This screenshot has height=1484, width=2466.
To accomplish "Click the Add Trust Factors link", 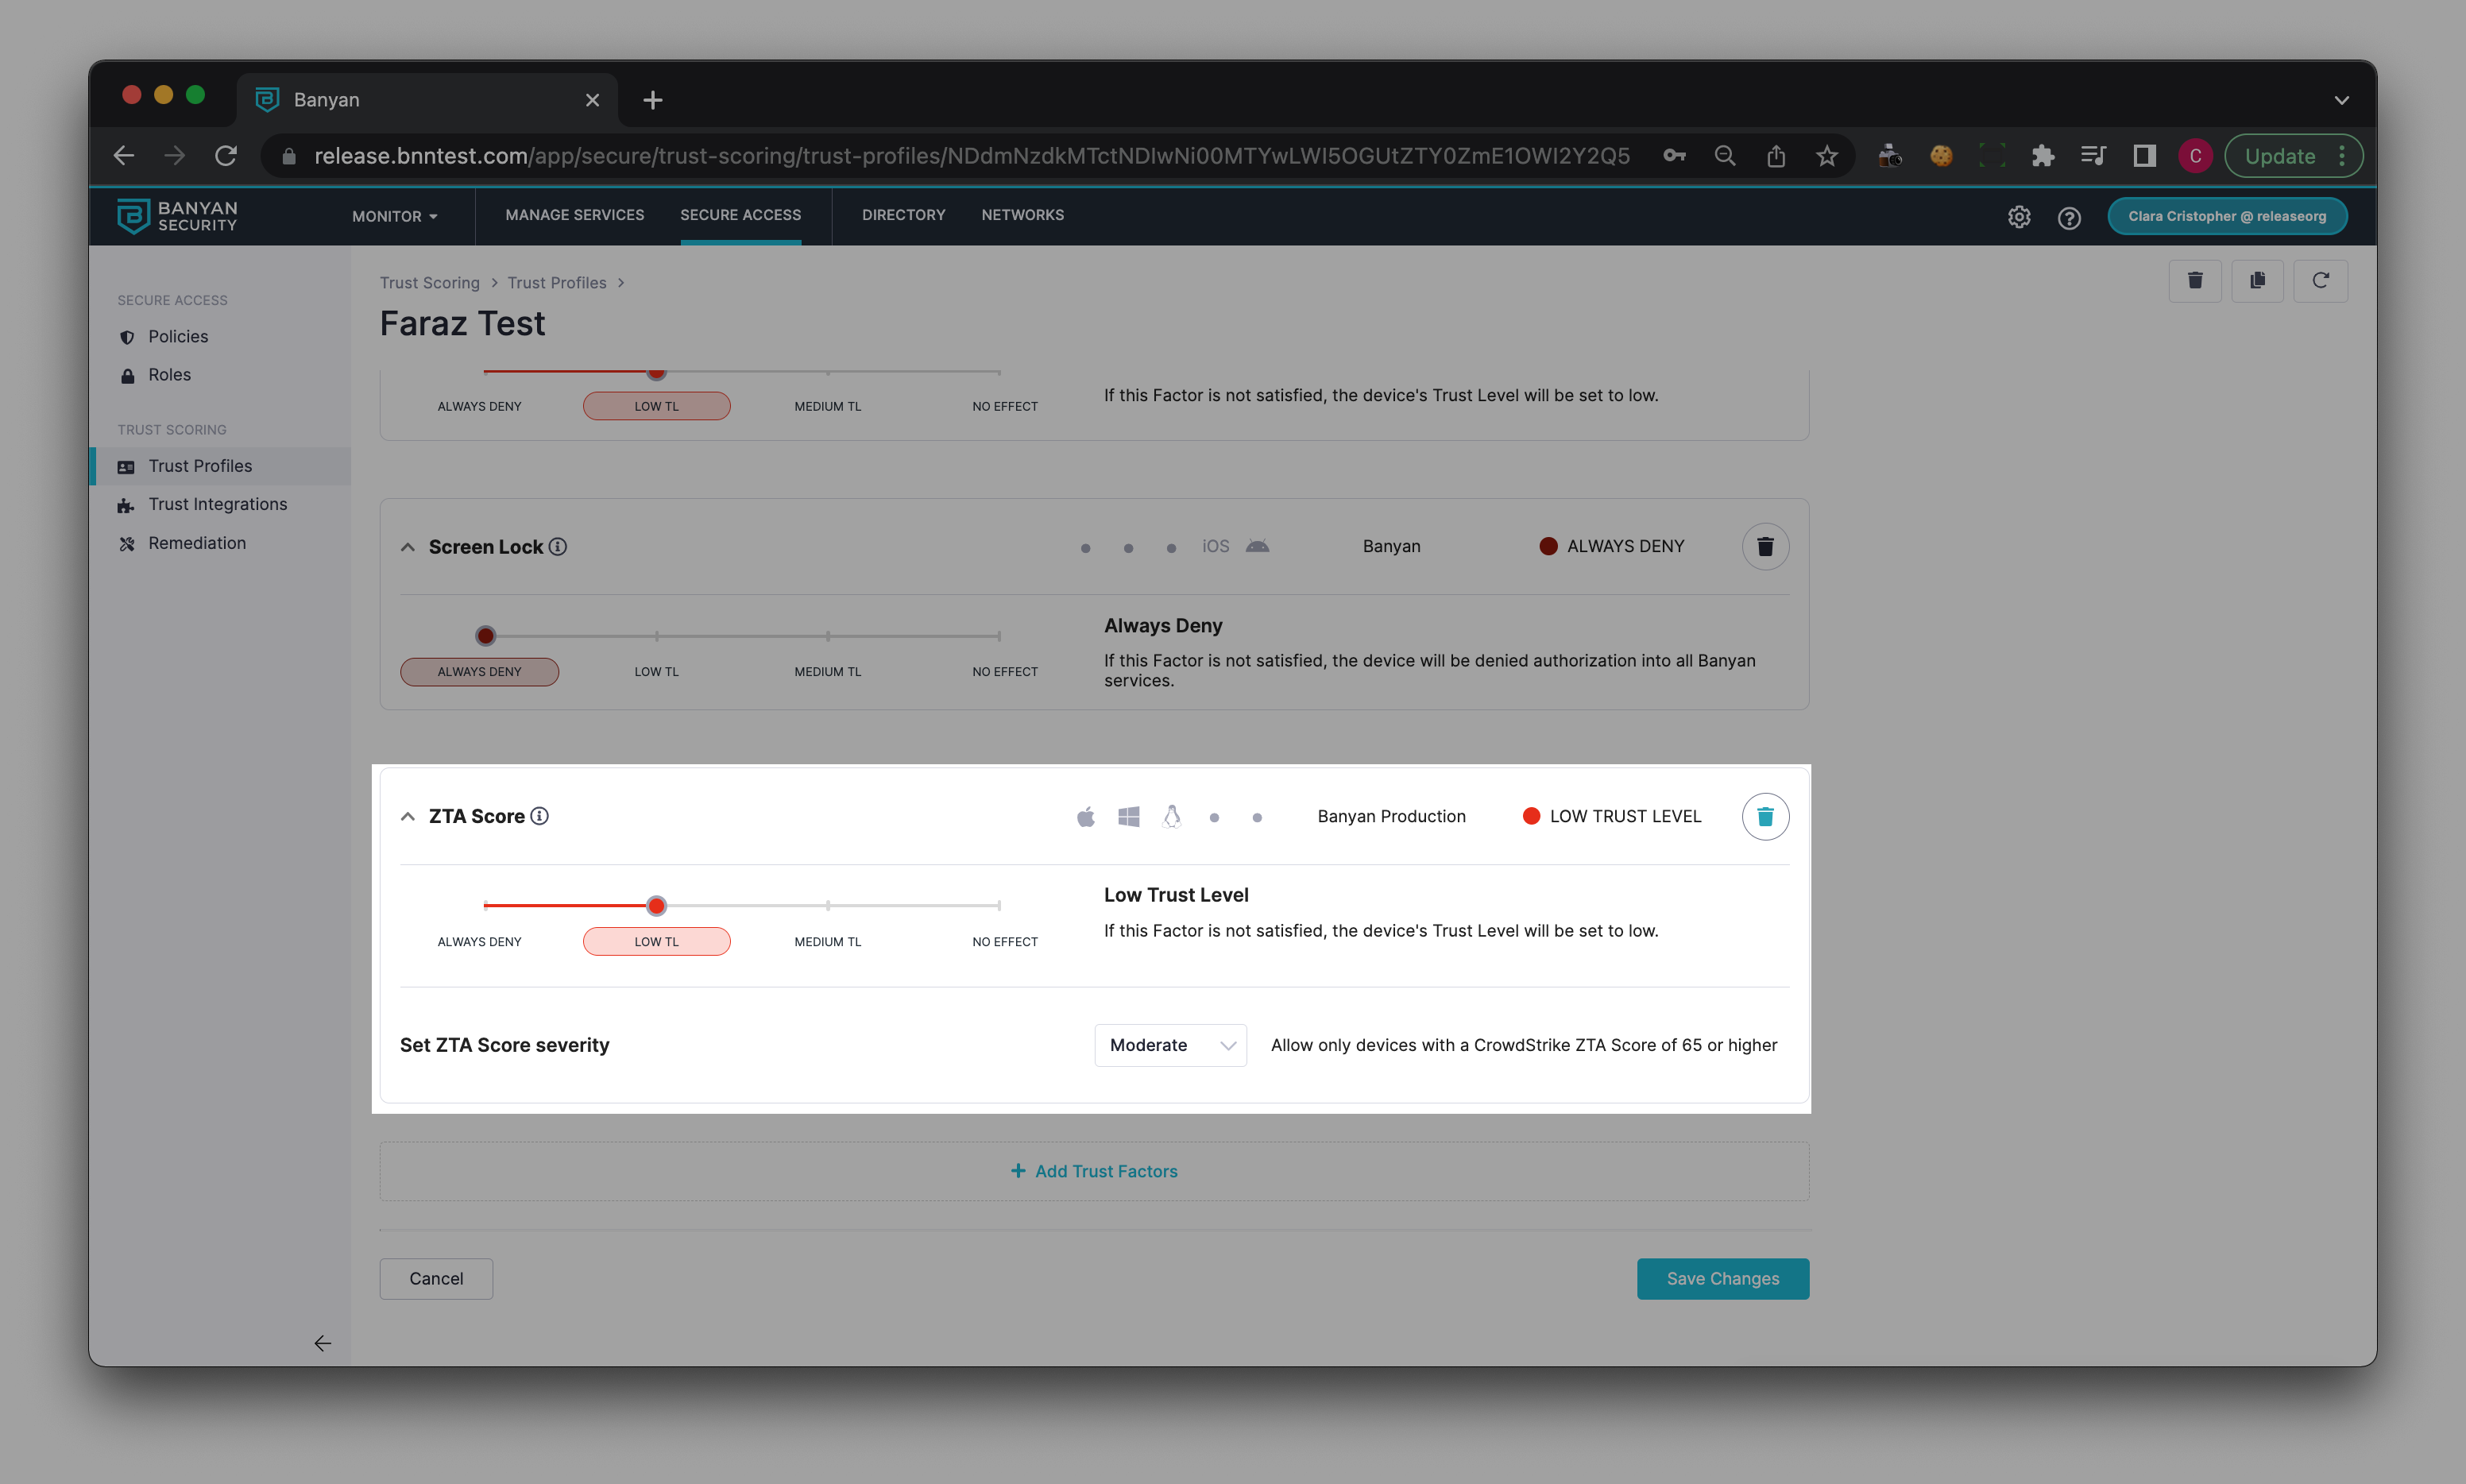I will point(1093,1171).
